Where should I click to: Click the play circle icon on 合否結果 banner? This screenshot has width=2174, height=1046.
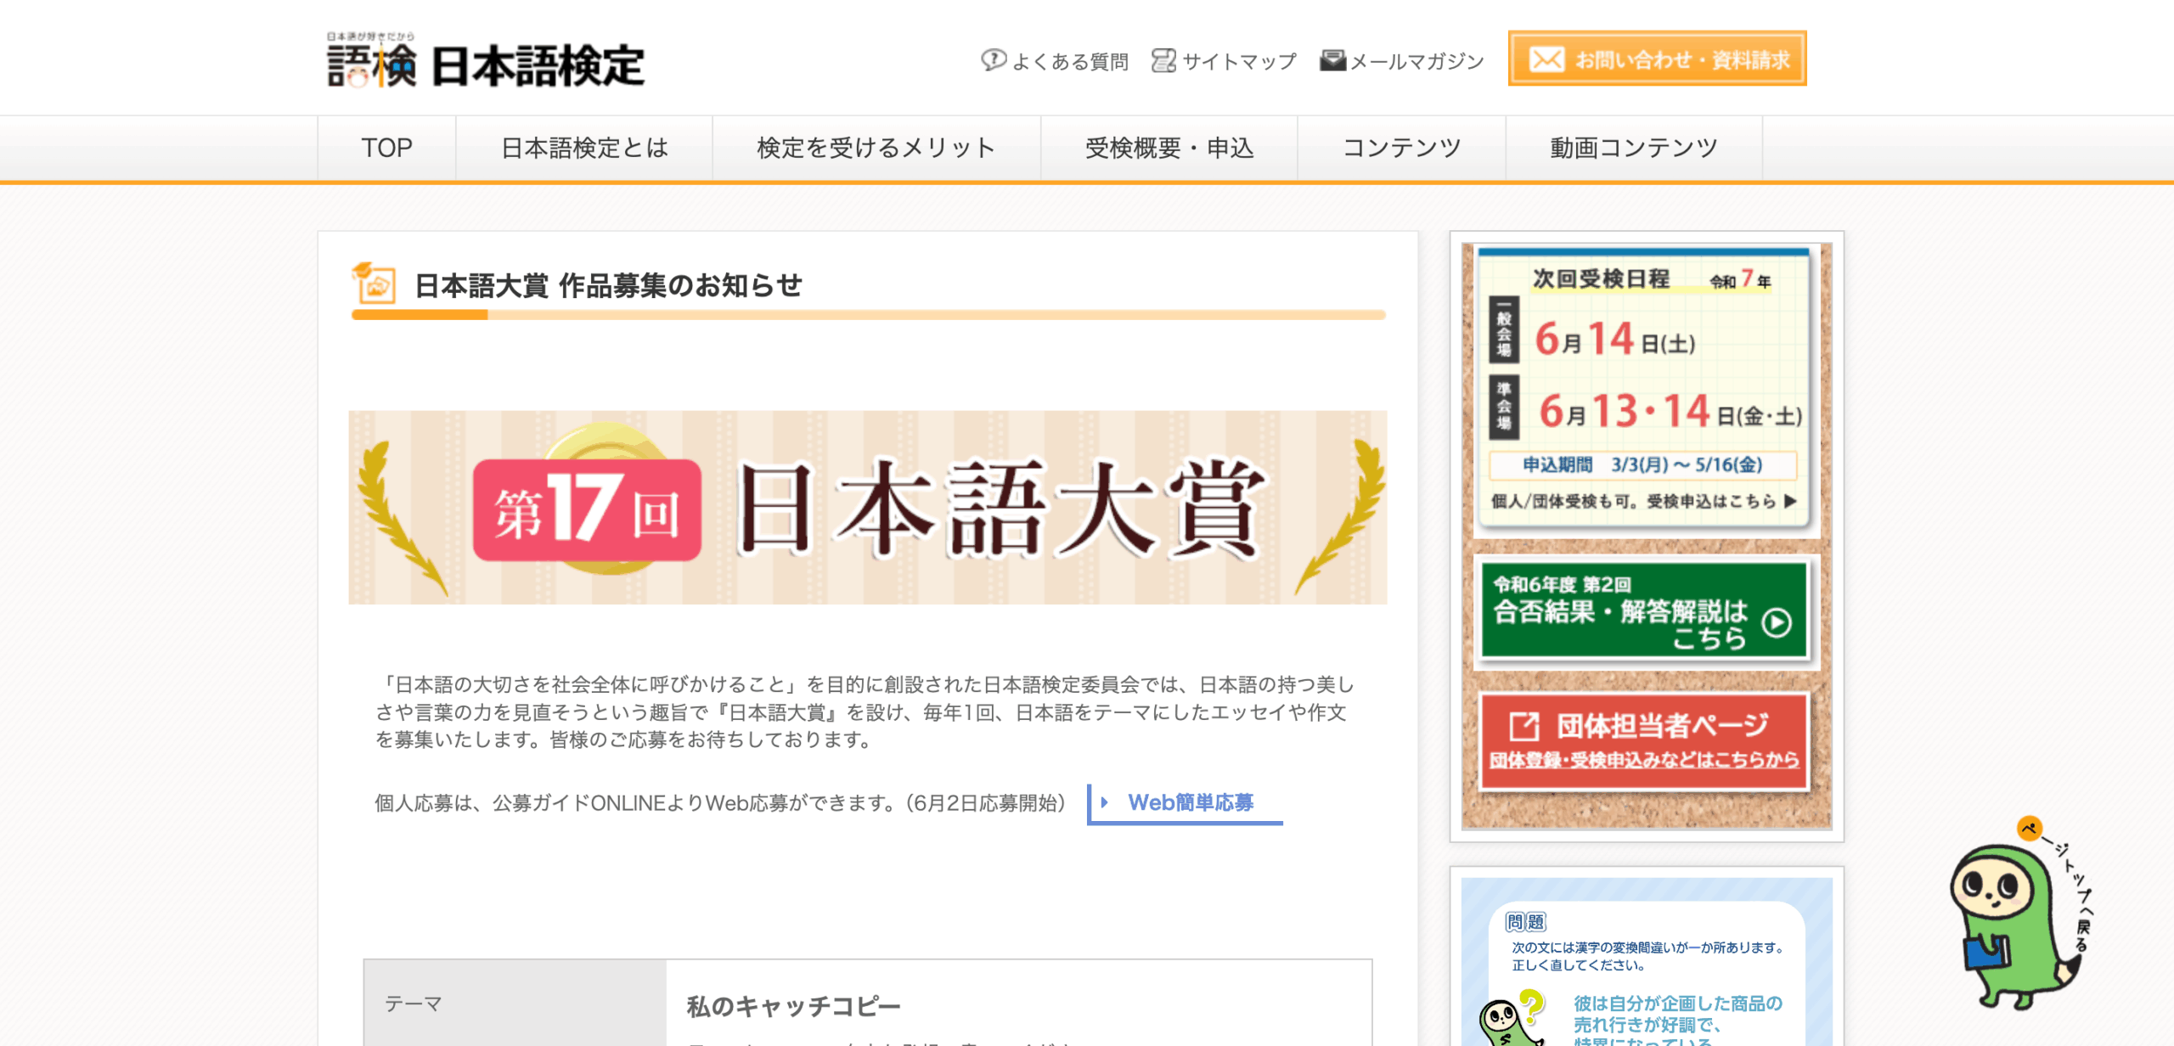pos(1777,622)
